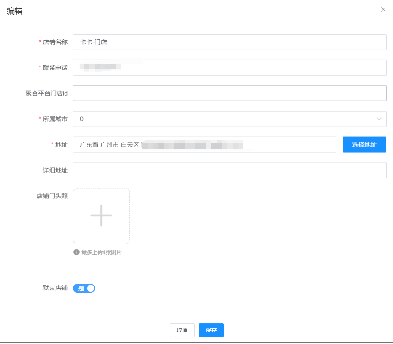Save the store with the 保存 button

pyautogui.click(x=211, y=330)
